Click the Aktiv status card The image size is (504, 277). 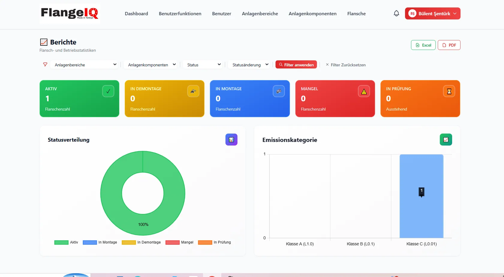tap(79, 98)
